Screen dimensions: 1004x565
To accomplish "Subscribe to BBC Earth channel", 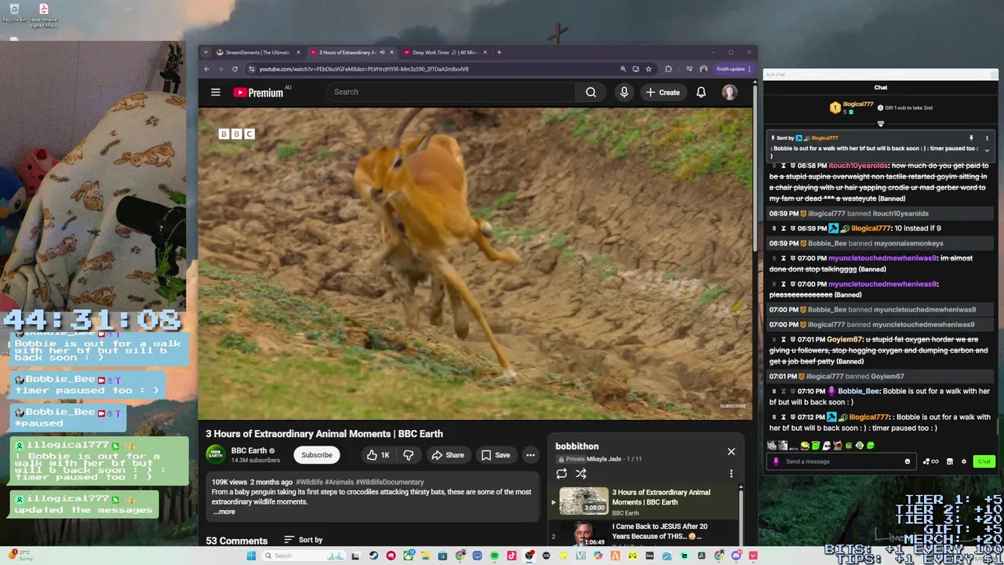I will (x=317, y=455).
